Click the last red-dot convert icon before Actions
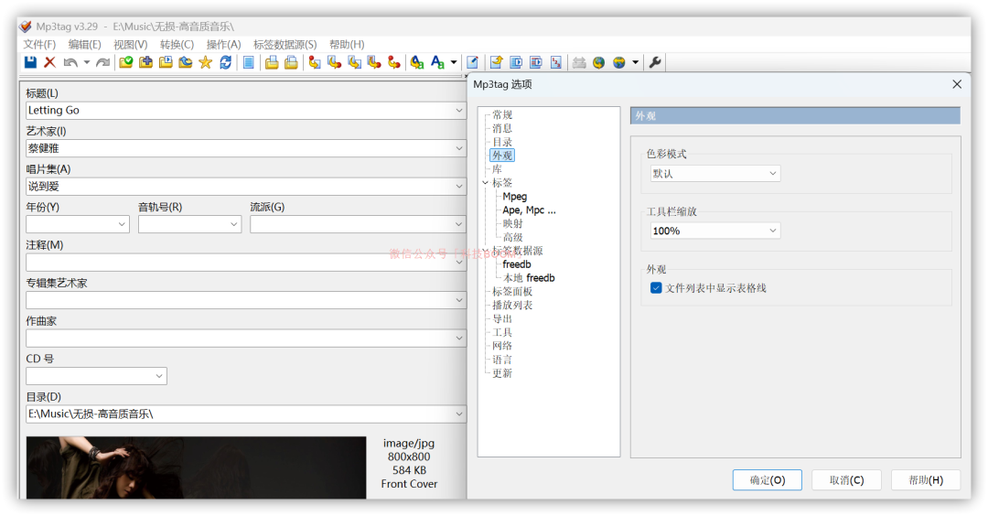Viewport: 988px width, 516px height. point(393,61)
